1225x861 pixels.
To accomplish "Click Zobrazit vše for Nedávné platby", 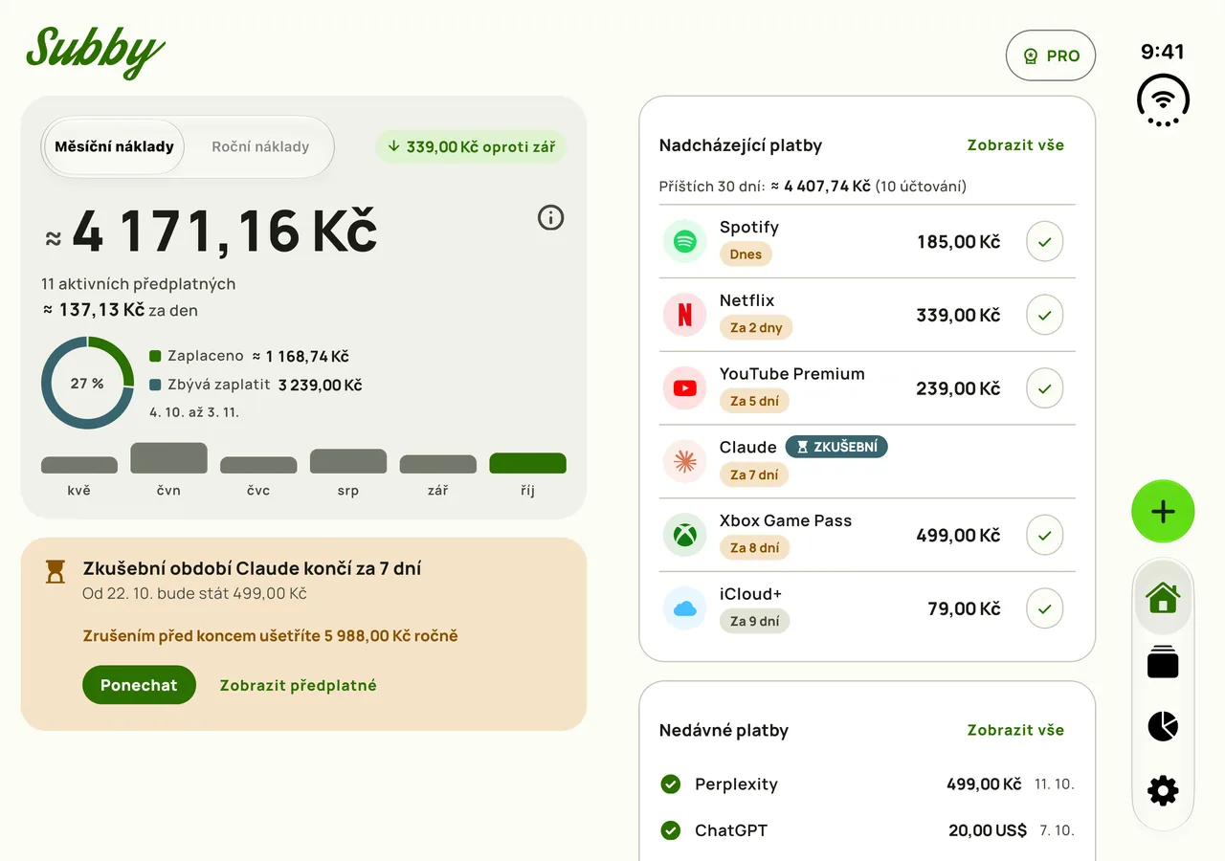I will click(x=1015, y=730).
